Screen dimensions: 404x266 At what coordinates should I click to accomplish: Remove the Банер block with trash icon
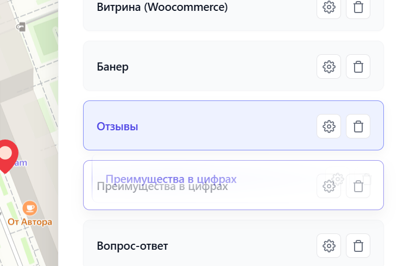[358, 67]
